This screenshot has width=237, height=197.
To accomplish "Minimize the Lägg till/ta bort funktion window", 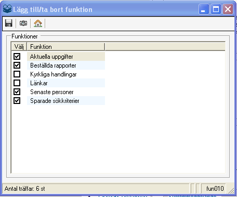I will pos(204,9).
